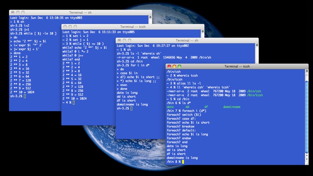This screenshot has height=176, width=313.
Task: Click the green '/bin/csh' path in ls output
Action: [x=254, y=91]
